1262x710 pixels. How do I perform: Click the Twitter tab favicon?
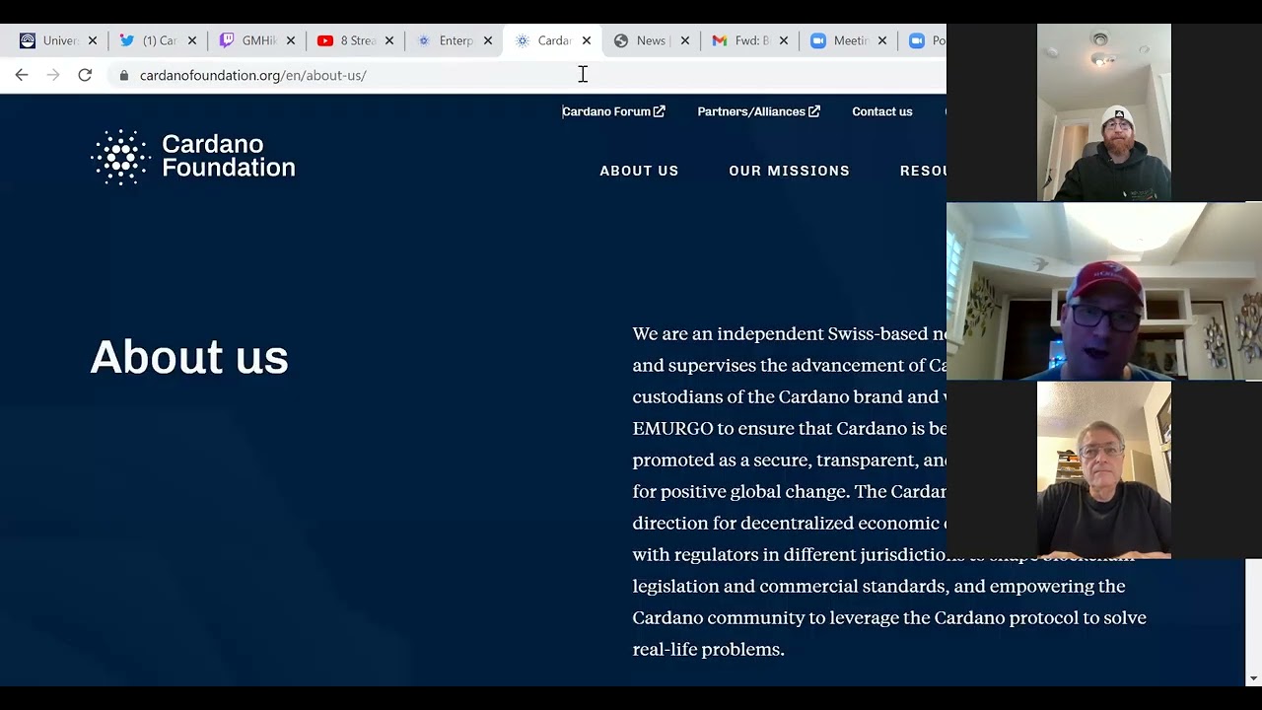127,40
